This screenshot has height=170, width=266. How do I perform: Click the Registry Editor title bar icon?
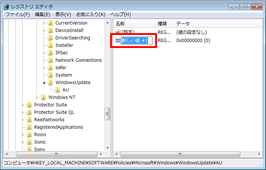tap(7, 7)
